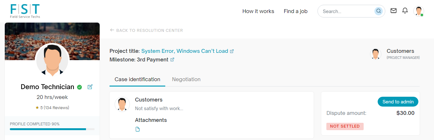The height and width of the screenshot is (140, 434).
Task: Open the external link icon beside project title
Action: click(232, 51)
